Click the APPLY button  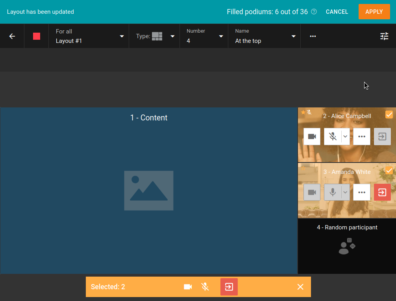pyautogui.click(x=374, y=12)
